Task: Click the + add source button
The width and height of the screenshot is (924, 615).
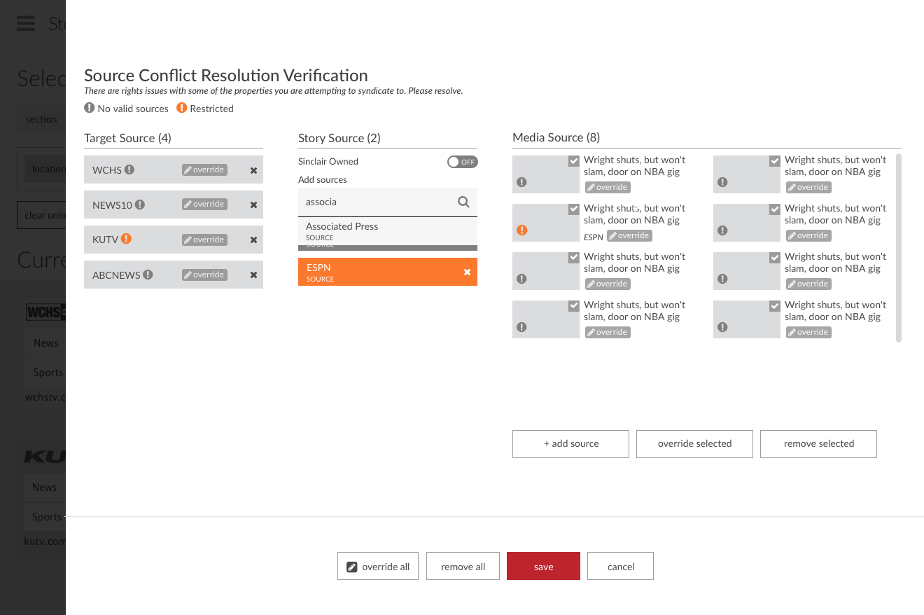Action: click(570, 444)
